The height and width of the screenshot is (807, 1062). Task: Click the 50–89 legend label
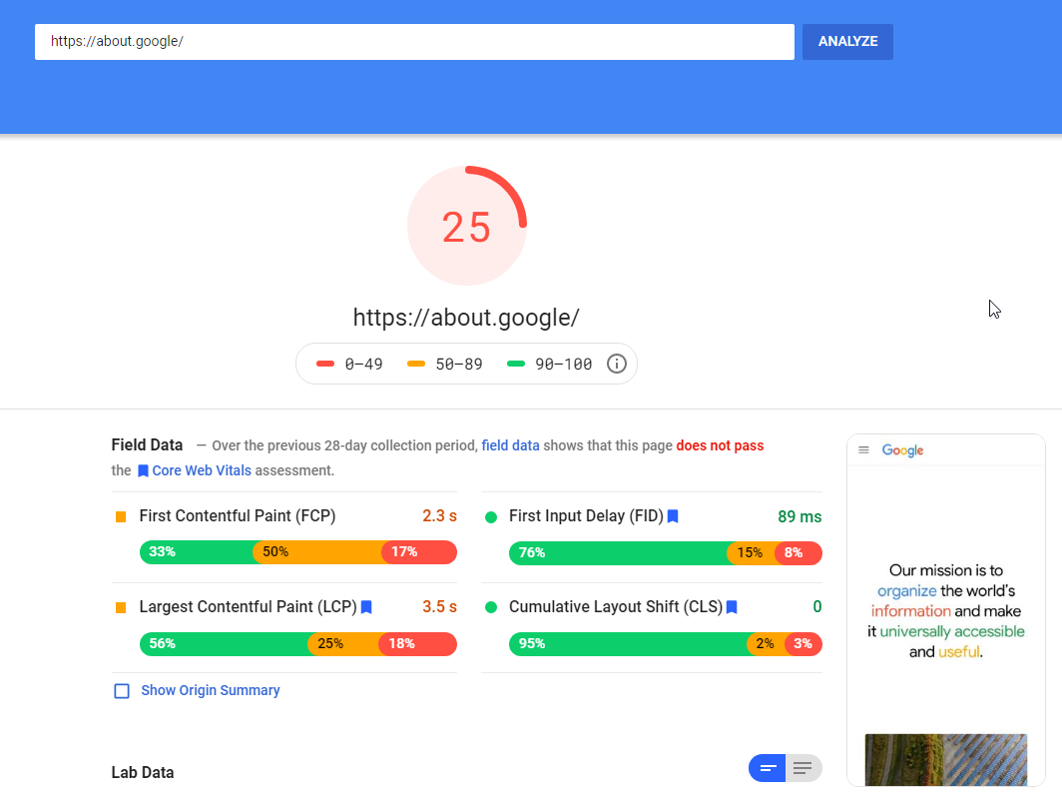[x=459, y=365]
